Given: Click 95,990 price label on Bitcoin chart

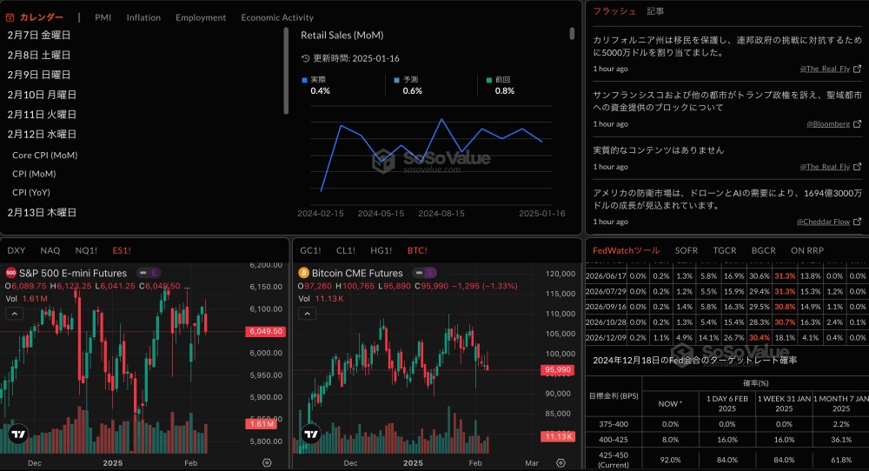Looking at the screenshot, I should [558, 369].
